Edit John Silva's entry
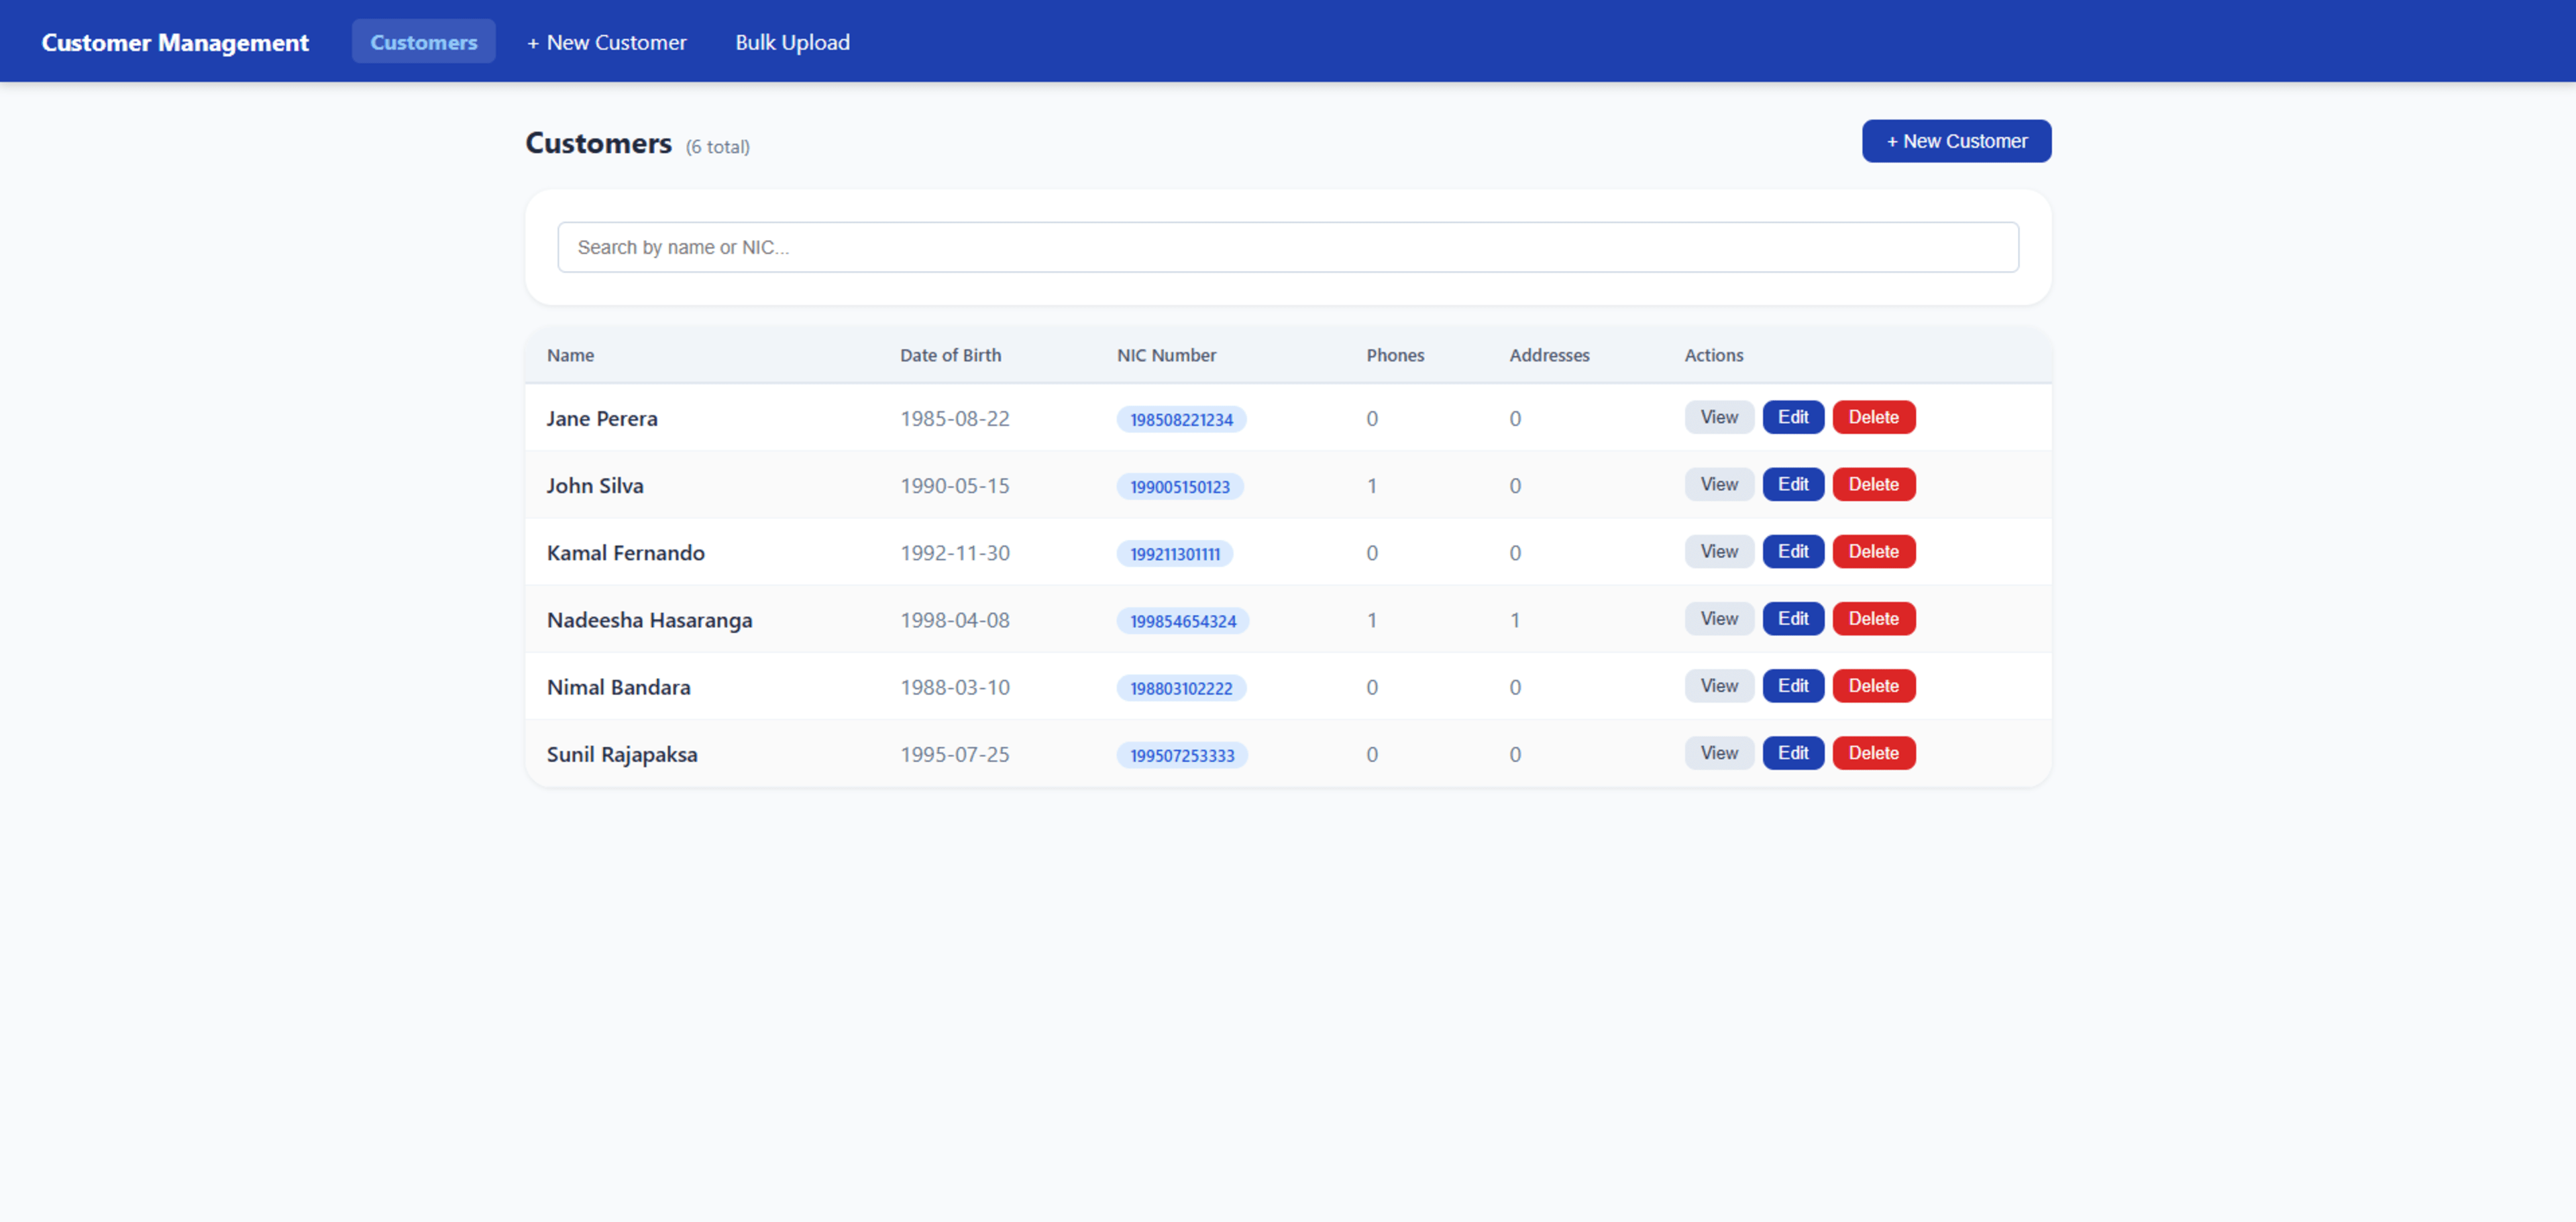The height and width of the screenshot is (1222, 2576). [1792, 484]
